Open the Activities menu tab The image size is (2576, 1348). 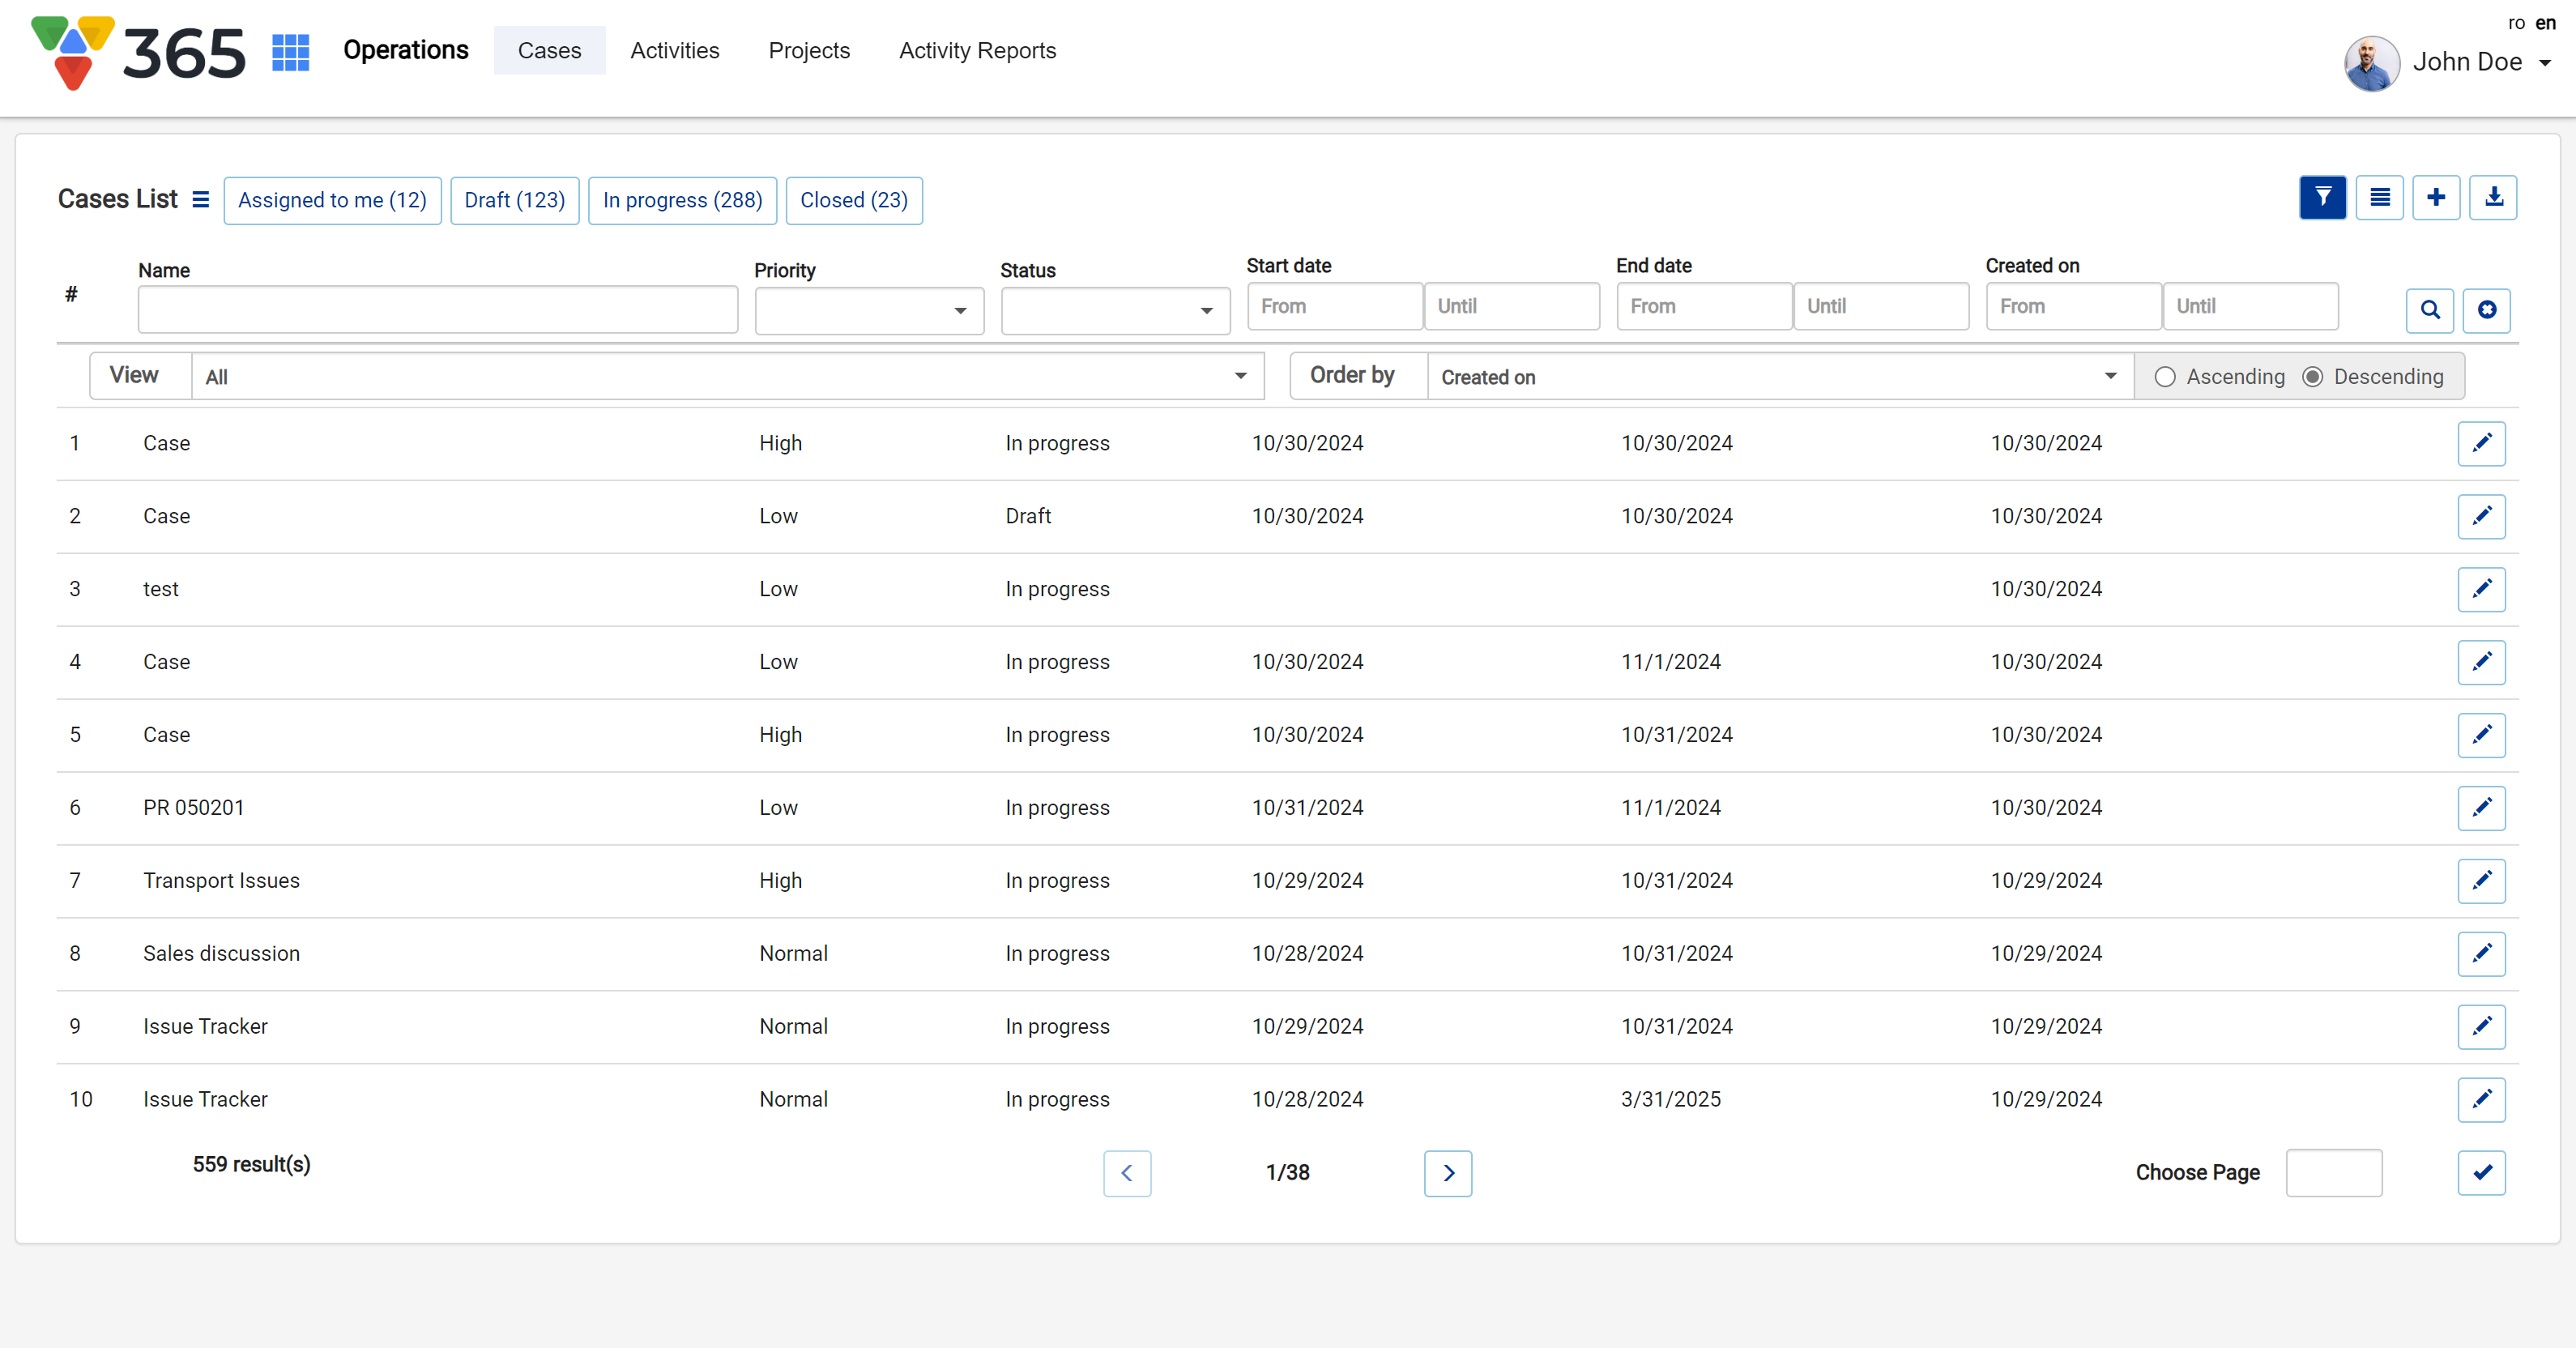pos(674,51)
